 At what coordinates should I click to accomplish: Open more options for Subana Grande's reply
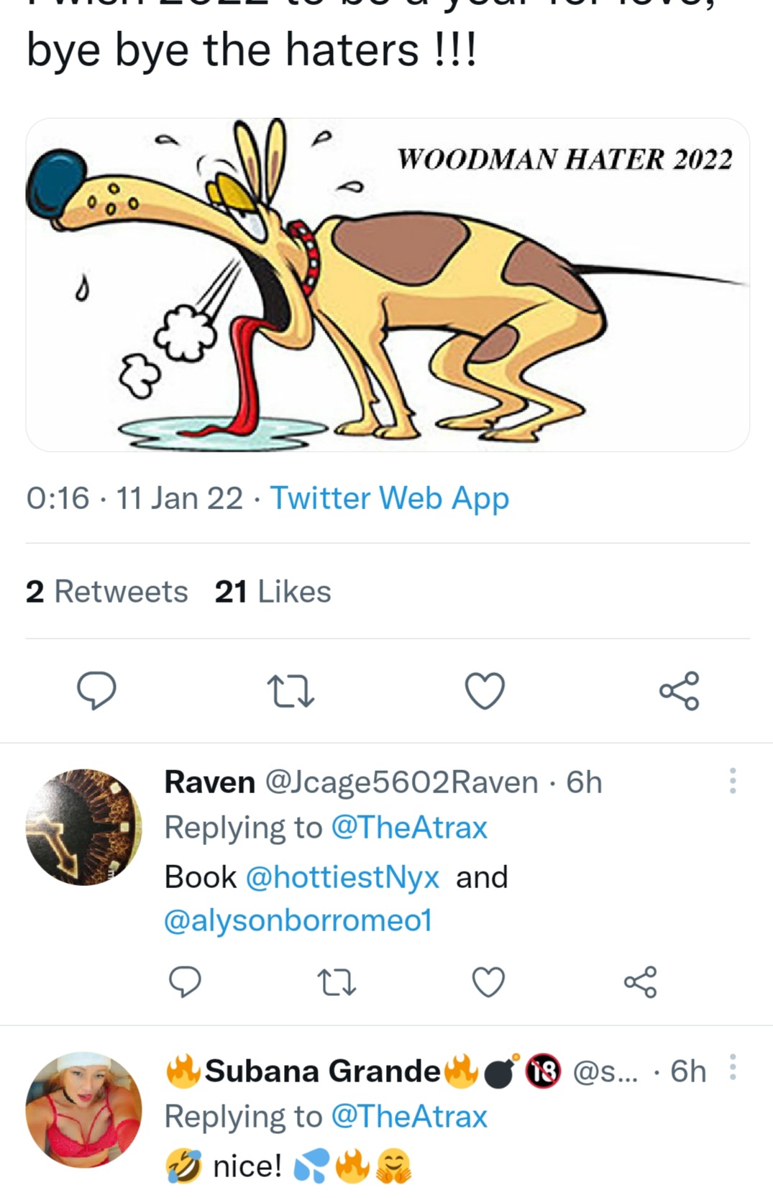(x=733, y=1068)
